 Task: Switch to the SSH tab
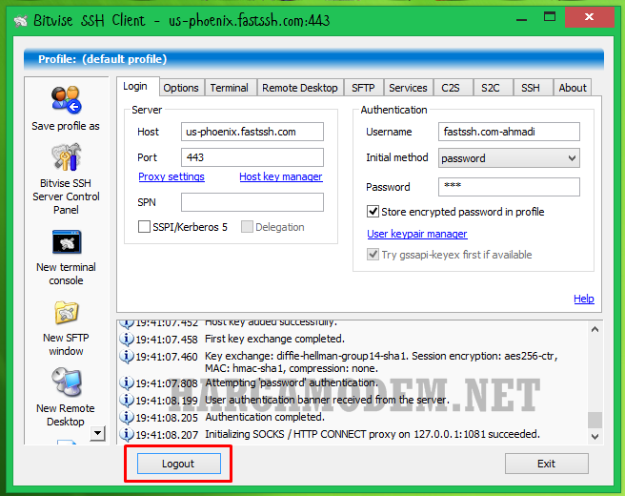(531, 88)
